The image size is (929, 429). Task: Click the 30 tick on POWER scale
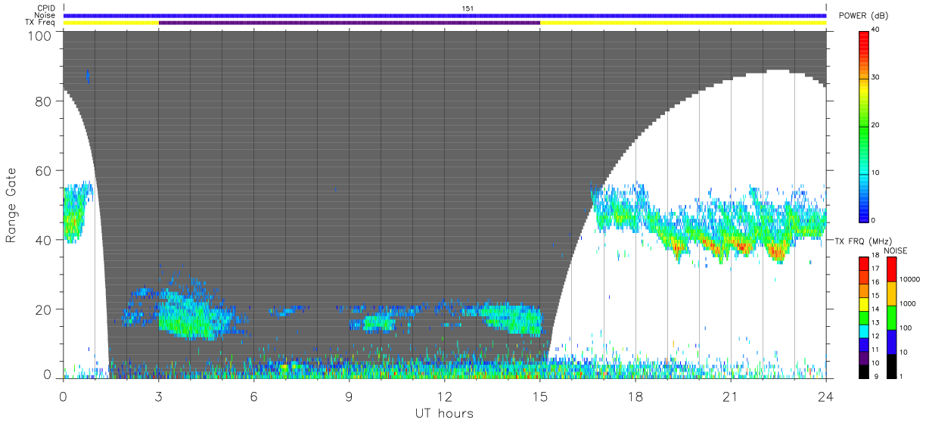[876, 77]
